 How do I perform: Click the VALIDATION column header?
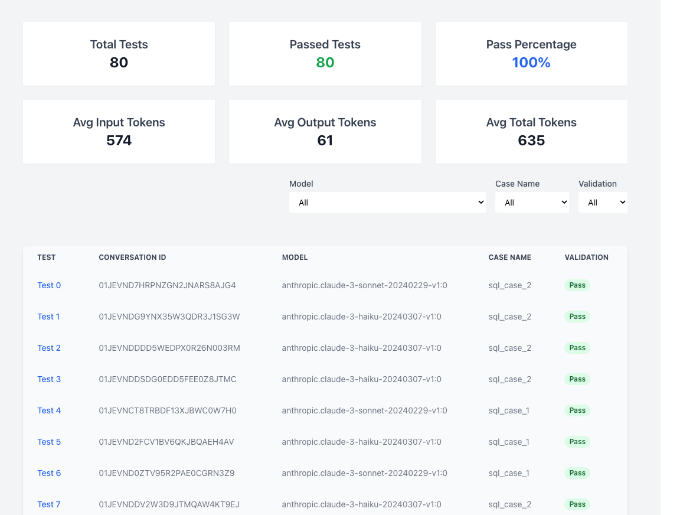[x=586, y=257]
